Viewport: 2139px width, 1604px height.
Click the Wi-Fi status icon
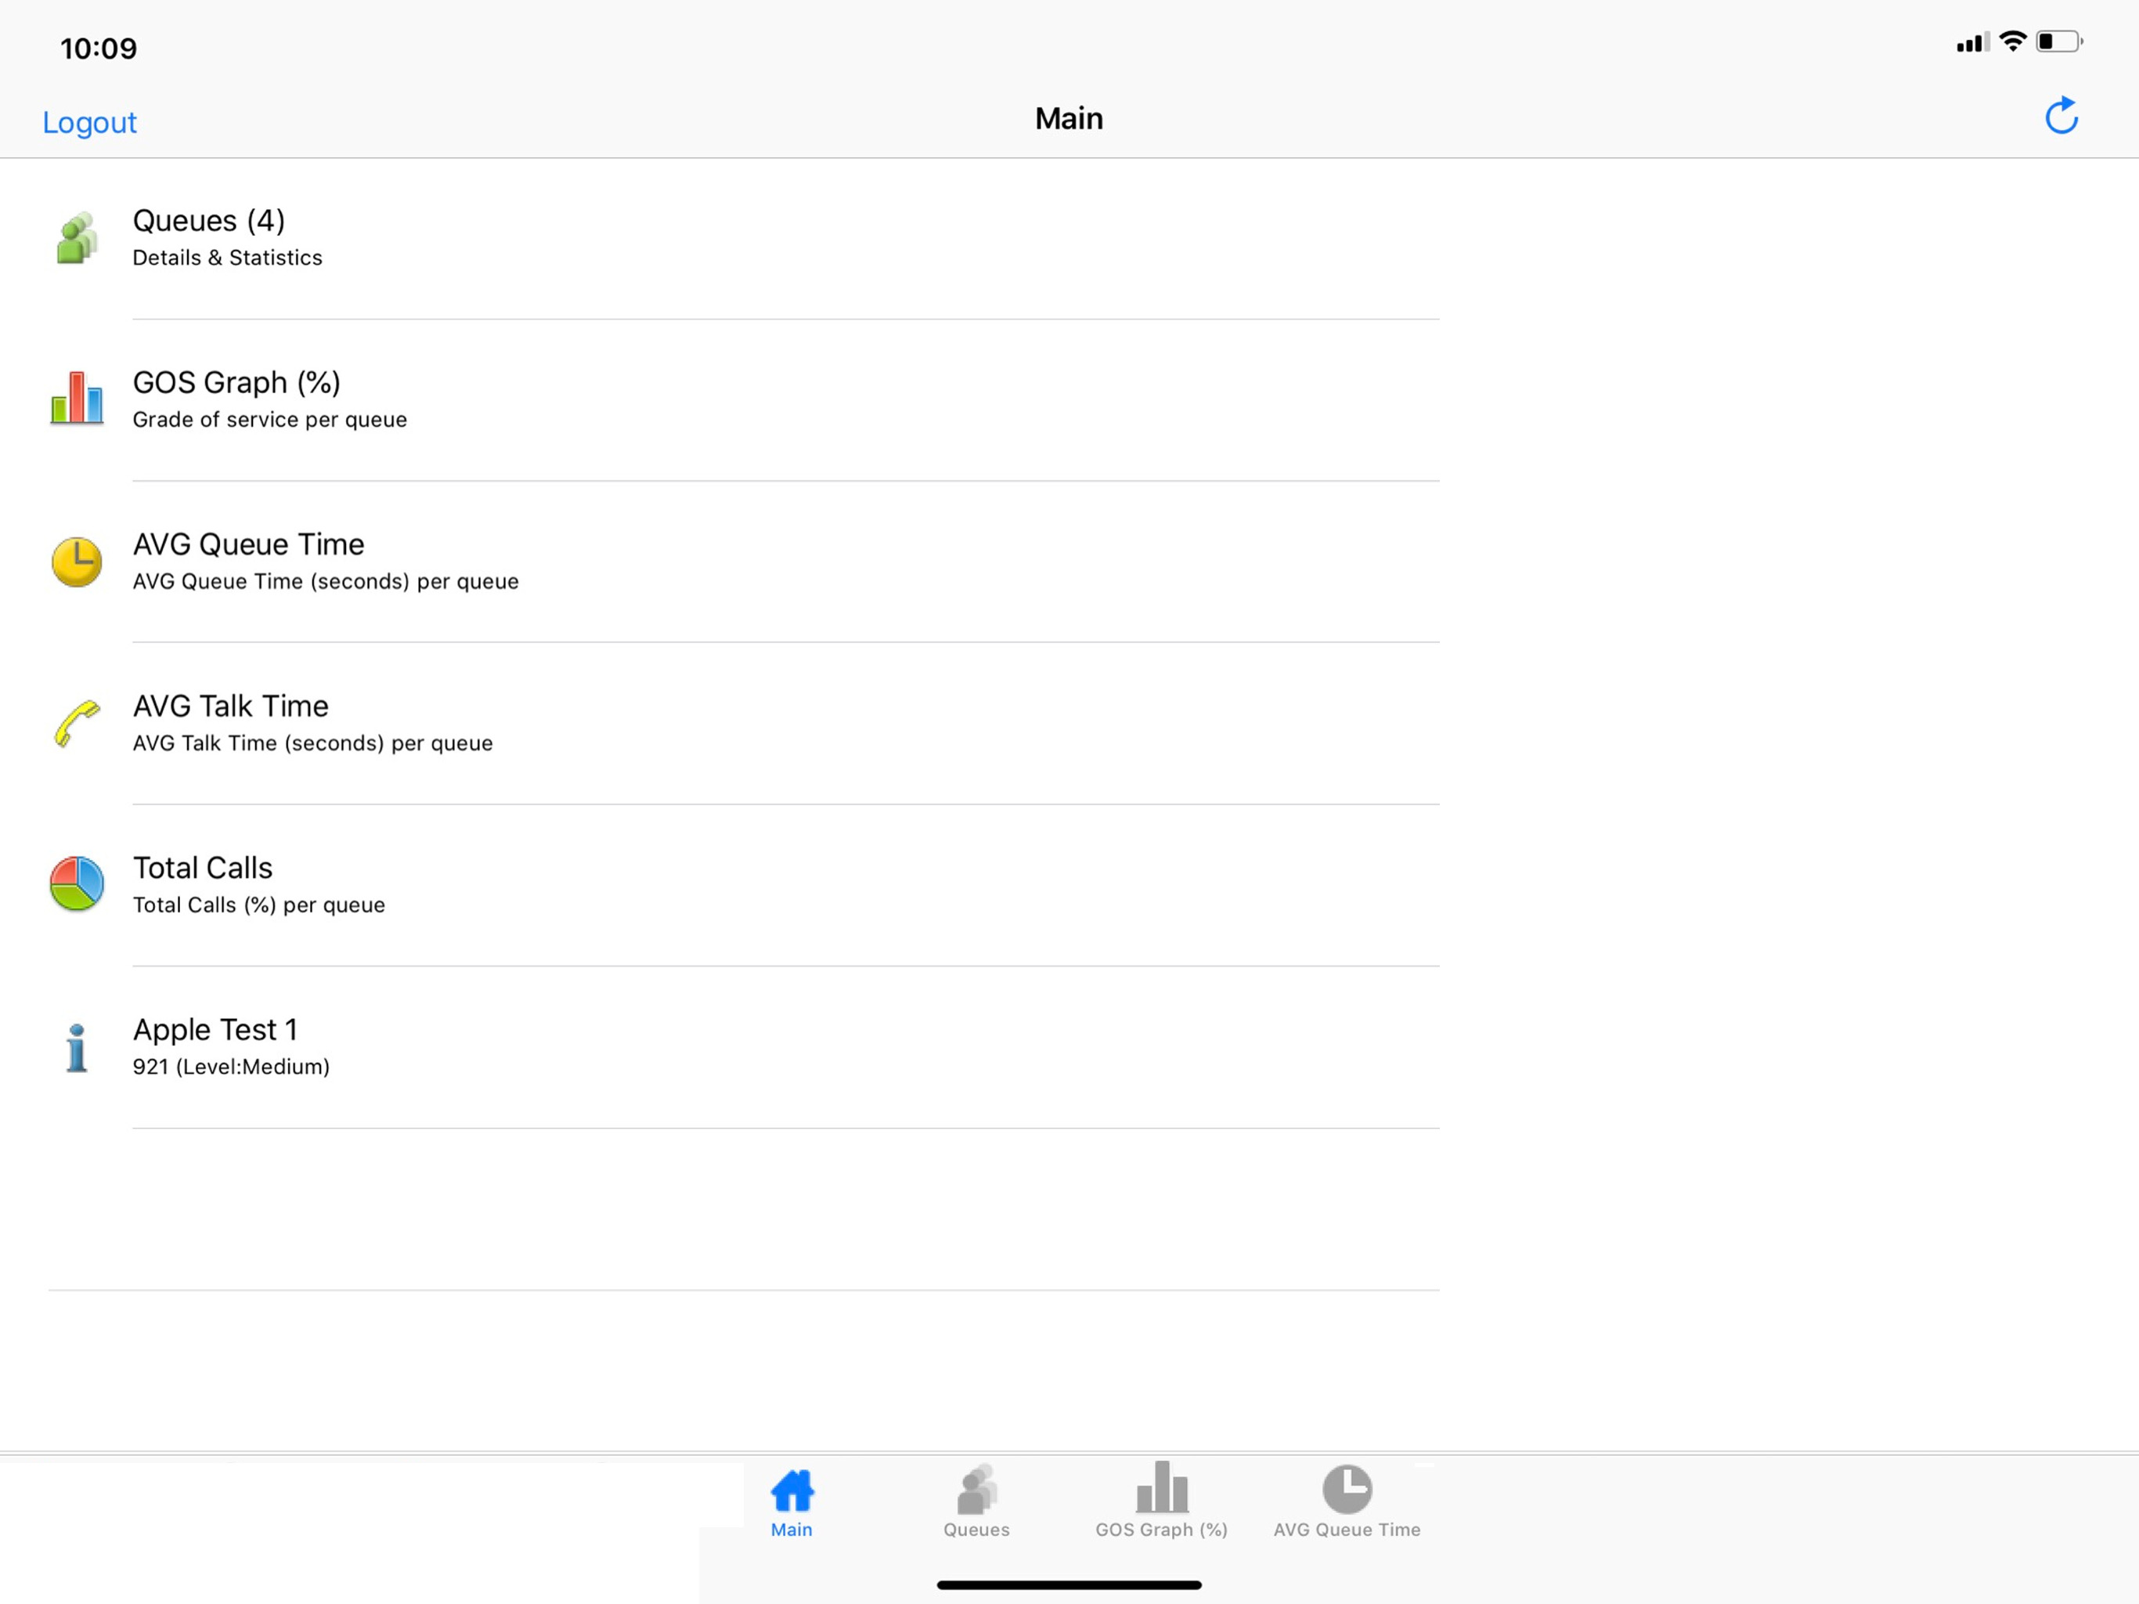(2013, 42)
